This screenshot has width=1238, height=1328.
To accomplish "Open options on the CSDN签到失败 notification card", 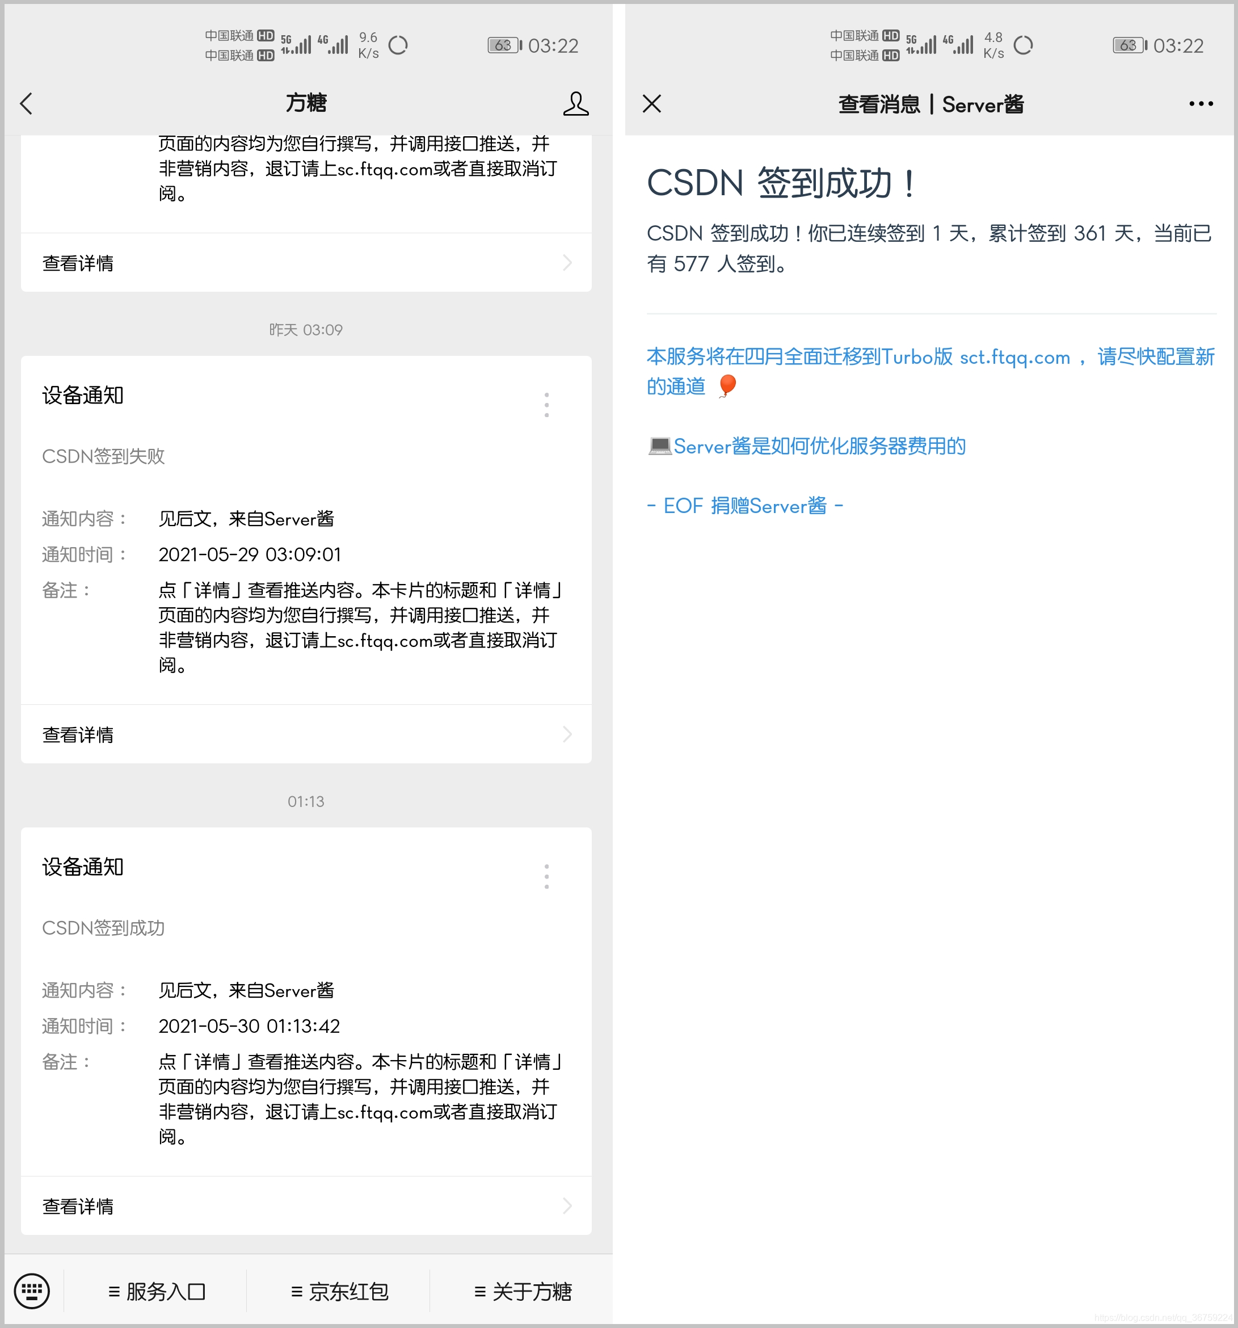I will (x=547, y=404).
